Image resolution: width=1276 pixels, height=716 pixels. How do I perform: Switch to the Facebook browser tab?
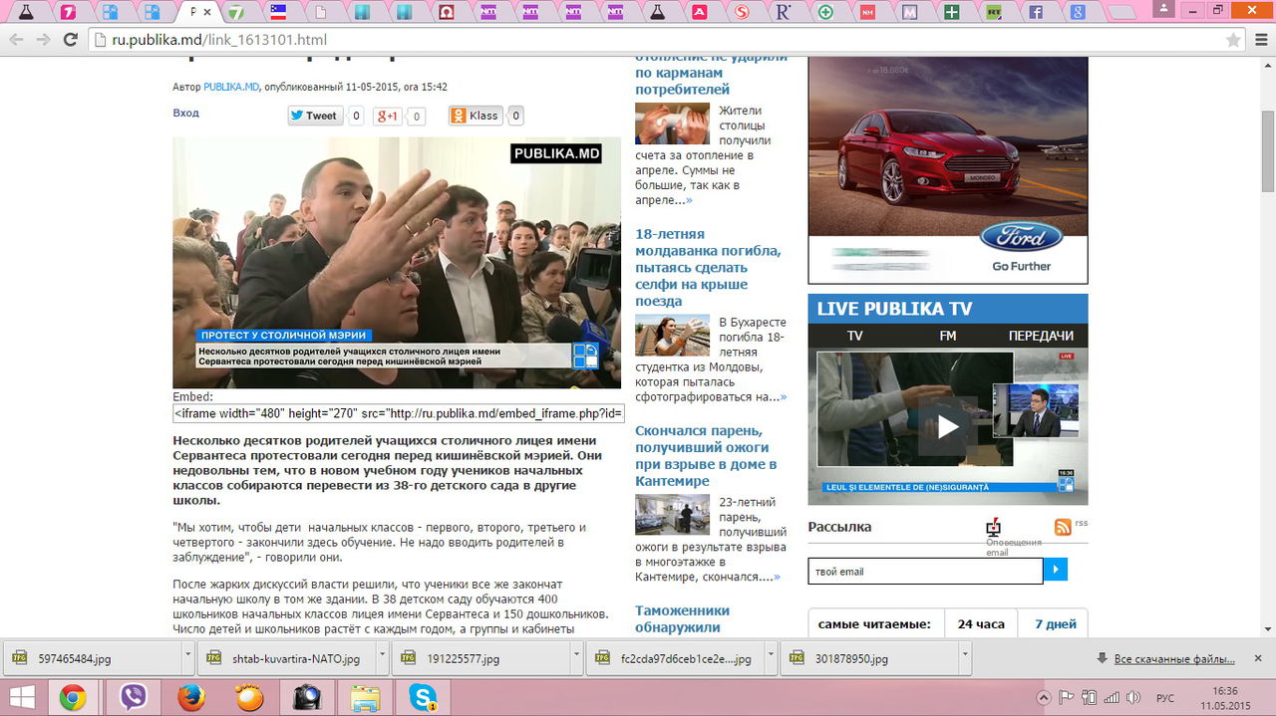(x=1035, y=13)
